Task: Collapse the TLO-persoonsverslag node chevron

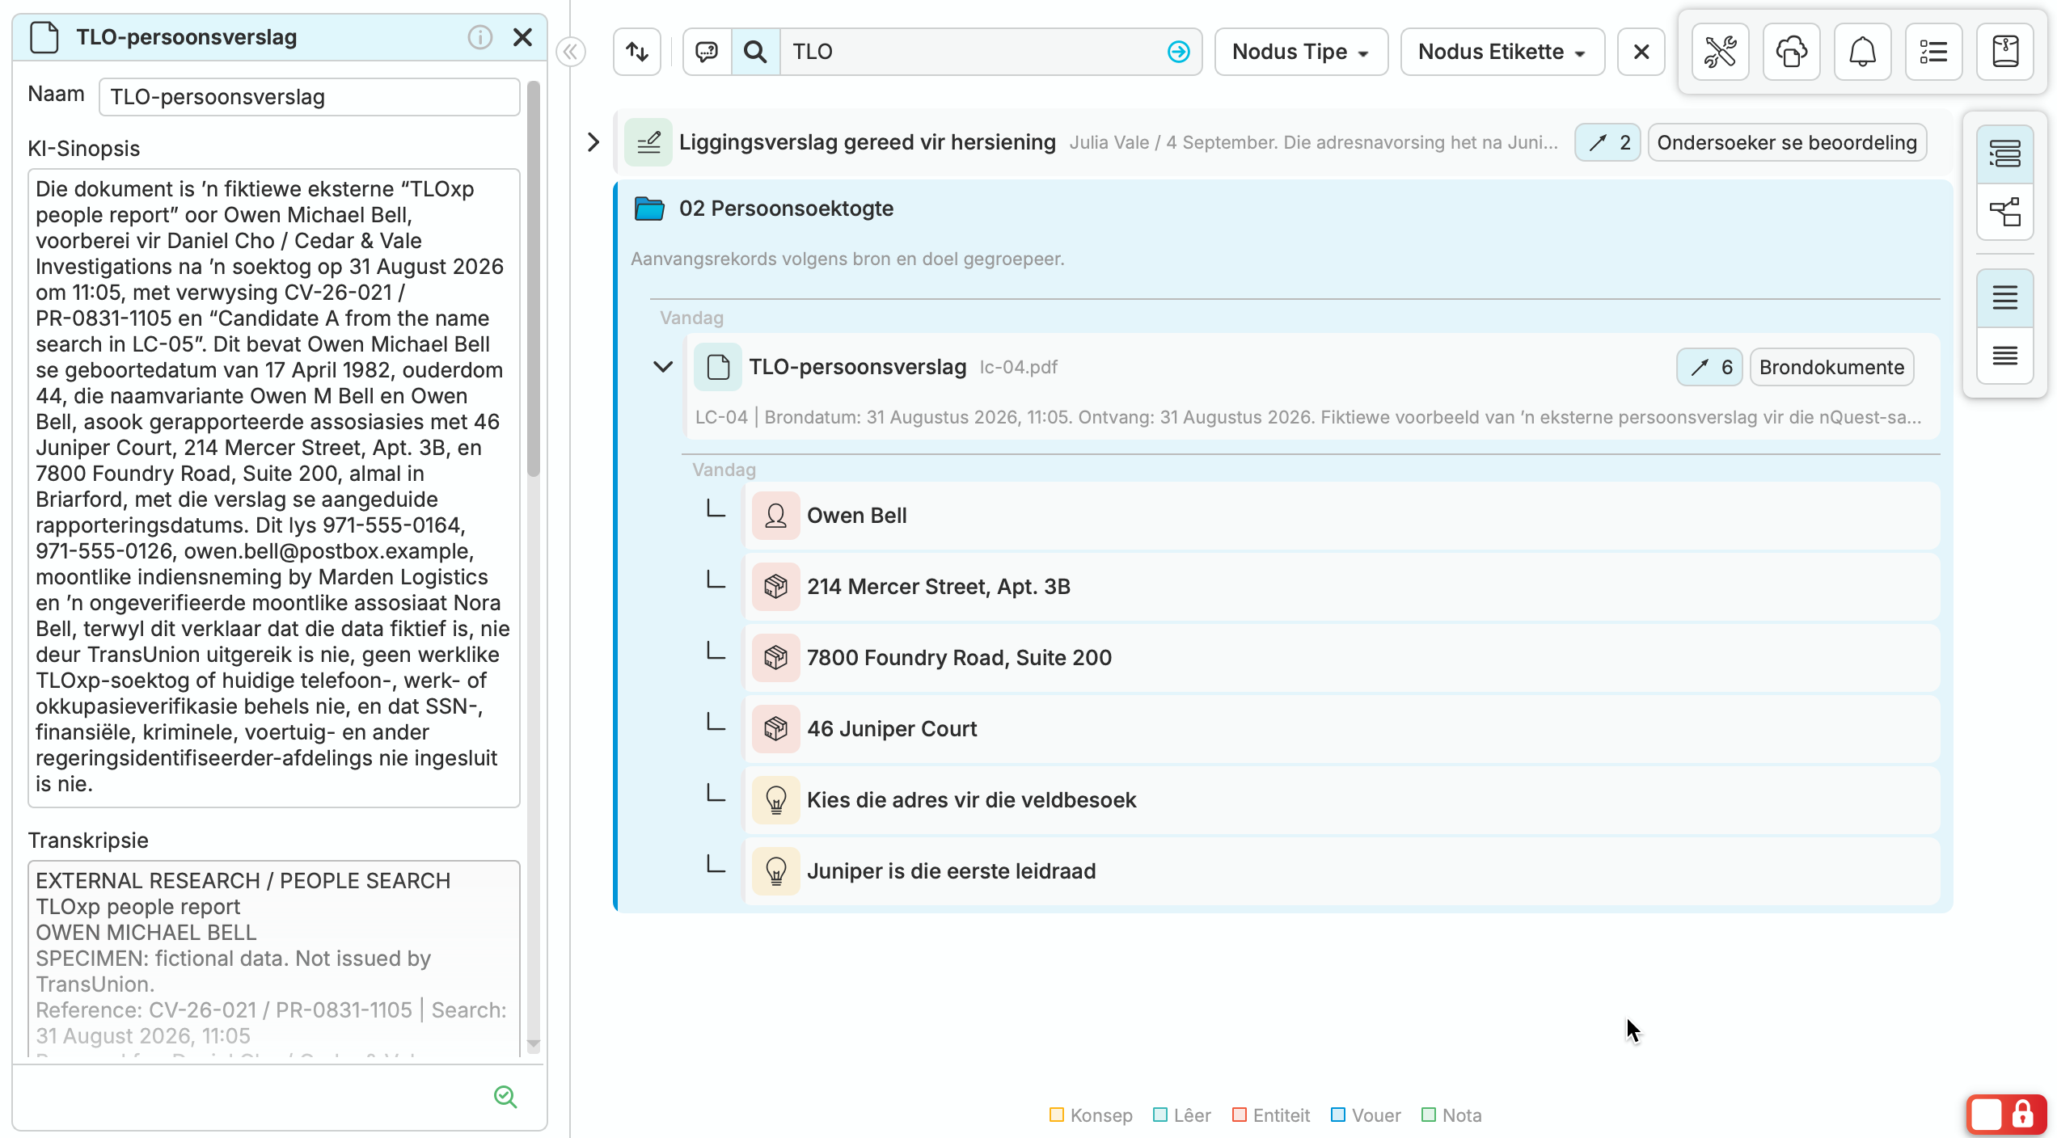Action: click(662, 367)
